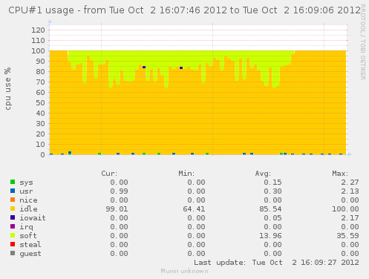Viewport: 369px width, 279px height.
Task: Click the purple irq legend swatch
Action: 13,226
